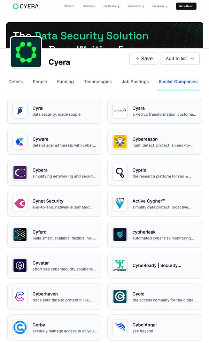
Task: Click the Cerby blue circular logo
Action: (x=20, y=327)
